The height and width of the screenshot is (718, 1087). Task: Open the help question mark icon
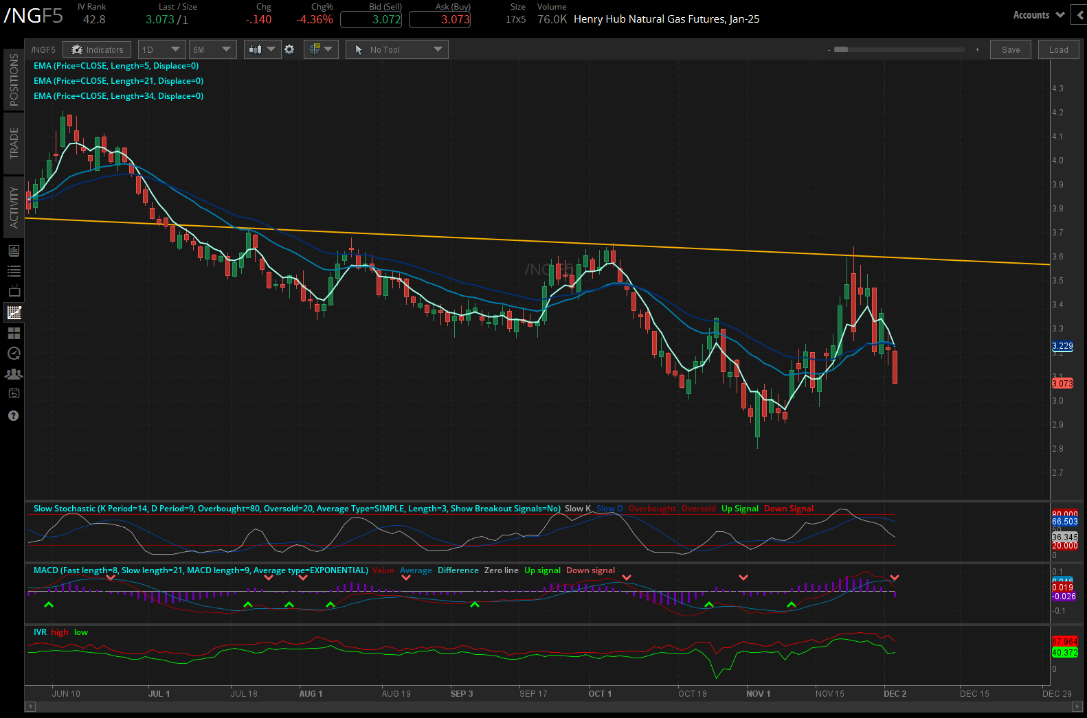(x=14, y=416)
